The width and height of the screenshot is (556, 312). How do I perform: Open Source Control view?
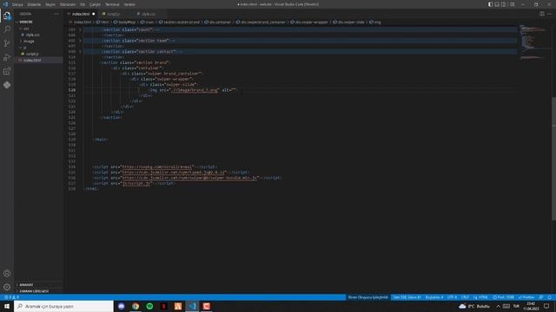[7, 43]
